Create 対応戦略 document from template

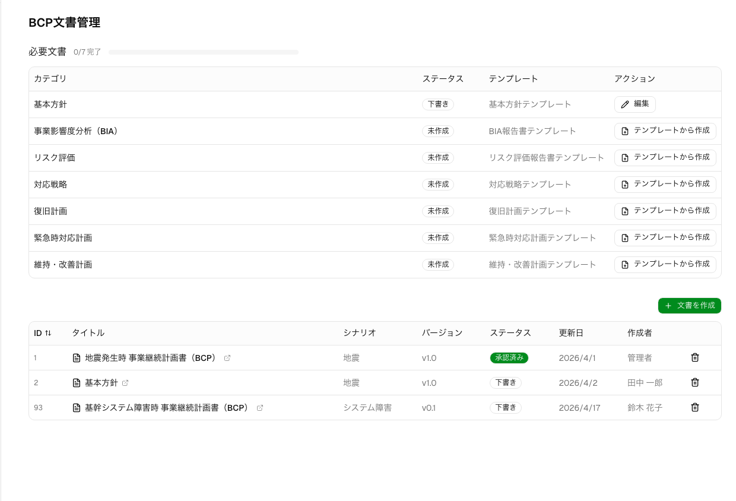665,184
